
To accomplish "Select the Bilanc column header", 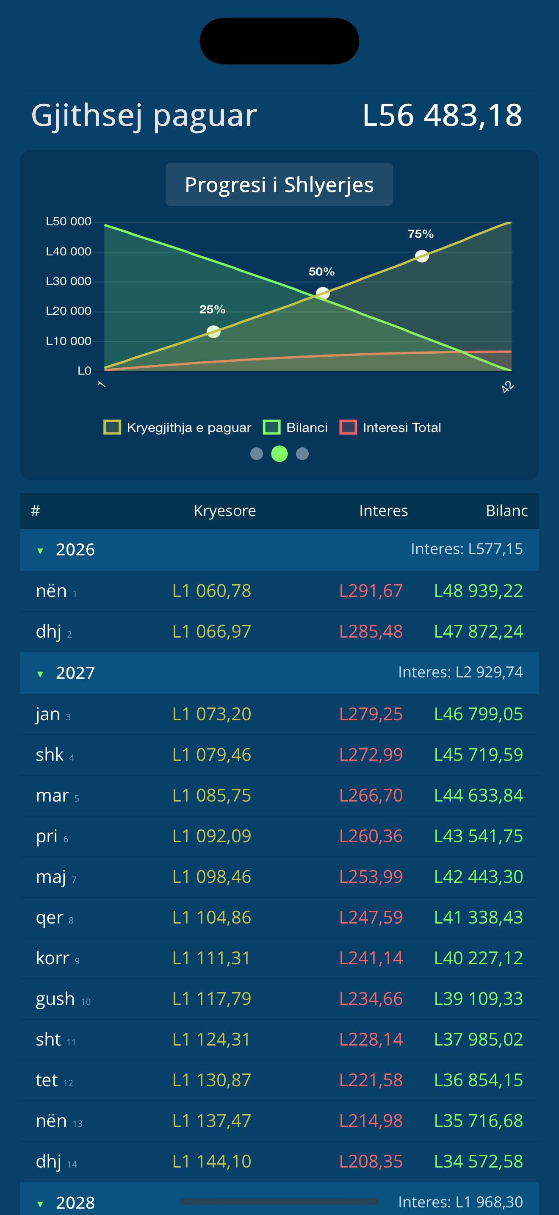I will pos(506,511).
